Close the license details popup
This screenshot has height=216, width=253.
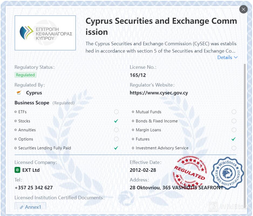[x=243, y=9]
